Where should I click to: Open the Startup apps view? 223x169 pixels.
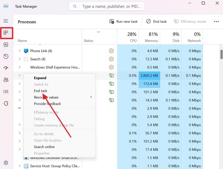7,68
